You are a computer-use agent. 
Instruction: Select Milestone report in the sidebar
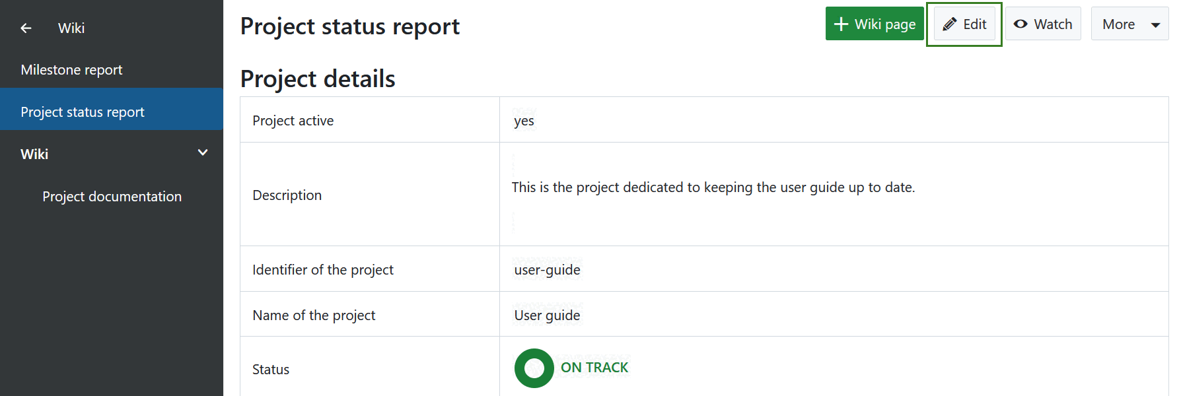(71, 69)
